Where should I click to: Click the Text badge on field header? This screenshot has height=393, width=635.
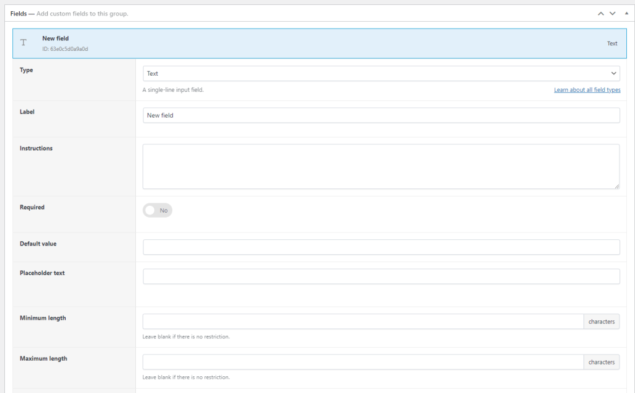pyautogui.click(x=612, y=43)
